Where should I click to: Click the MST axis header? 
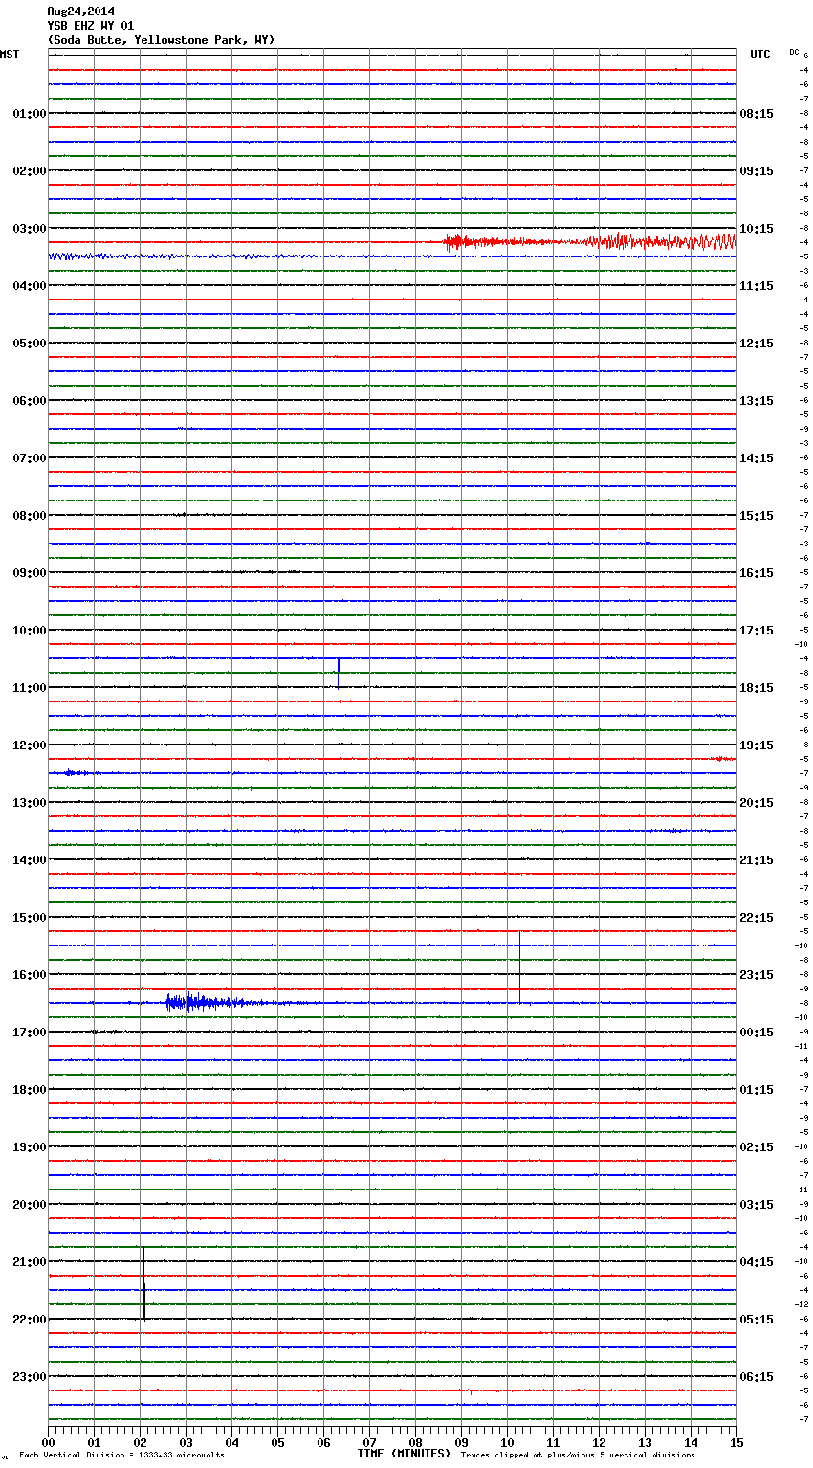[10, 55]
